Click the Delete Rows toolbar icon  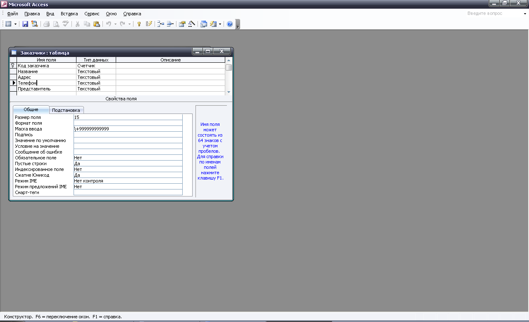(170, 24)
